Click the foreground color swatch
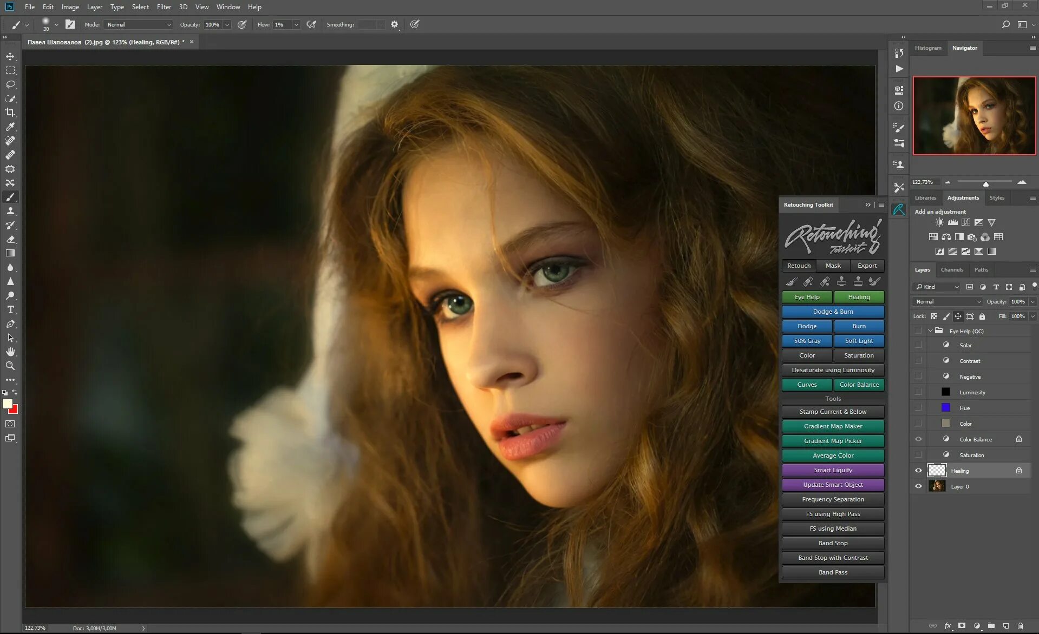This screenshot has width=1039, height=634. (7, 404)
